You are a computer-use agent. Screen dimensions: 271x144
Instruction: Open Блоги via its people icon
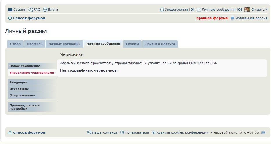(45, 10)
